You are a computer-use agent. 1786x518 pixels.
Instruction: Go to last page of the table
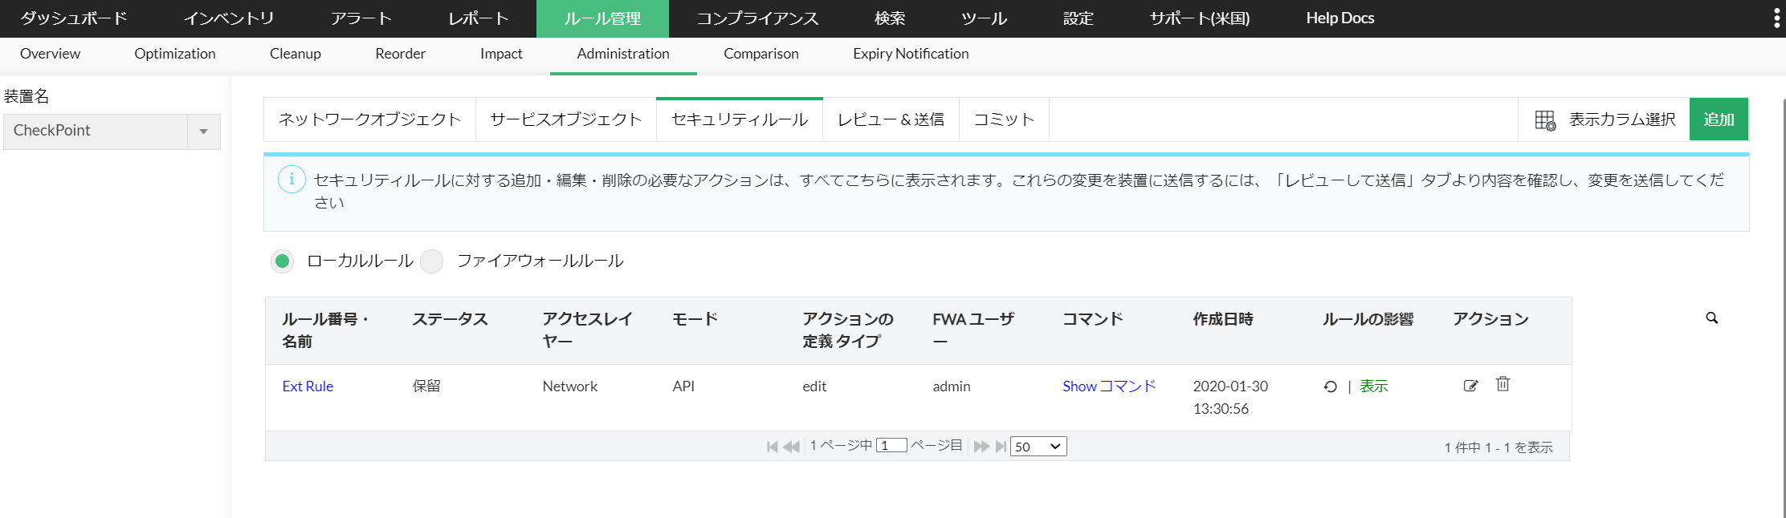(1001, 447)
